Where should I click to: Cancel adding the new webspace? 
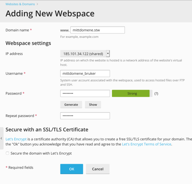98,169
